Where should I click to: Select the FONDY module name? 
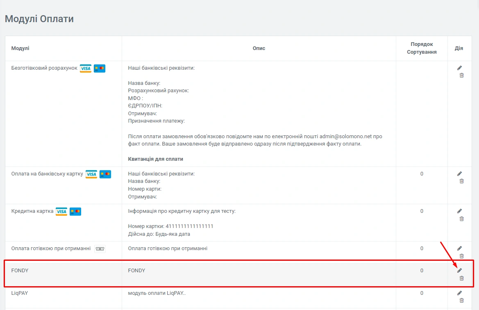pyautogui.click(x=20, y=271)
